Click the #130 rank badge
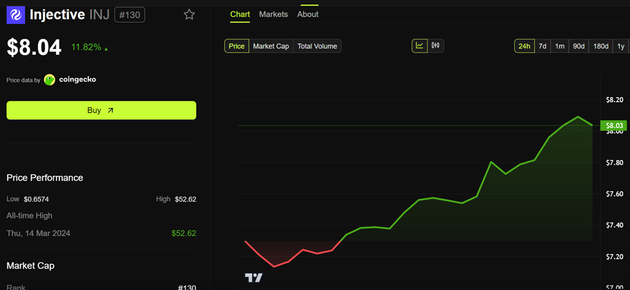630x290 pixels. [x=130, y=16]
